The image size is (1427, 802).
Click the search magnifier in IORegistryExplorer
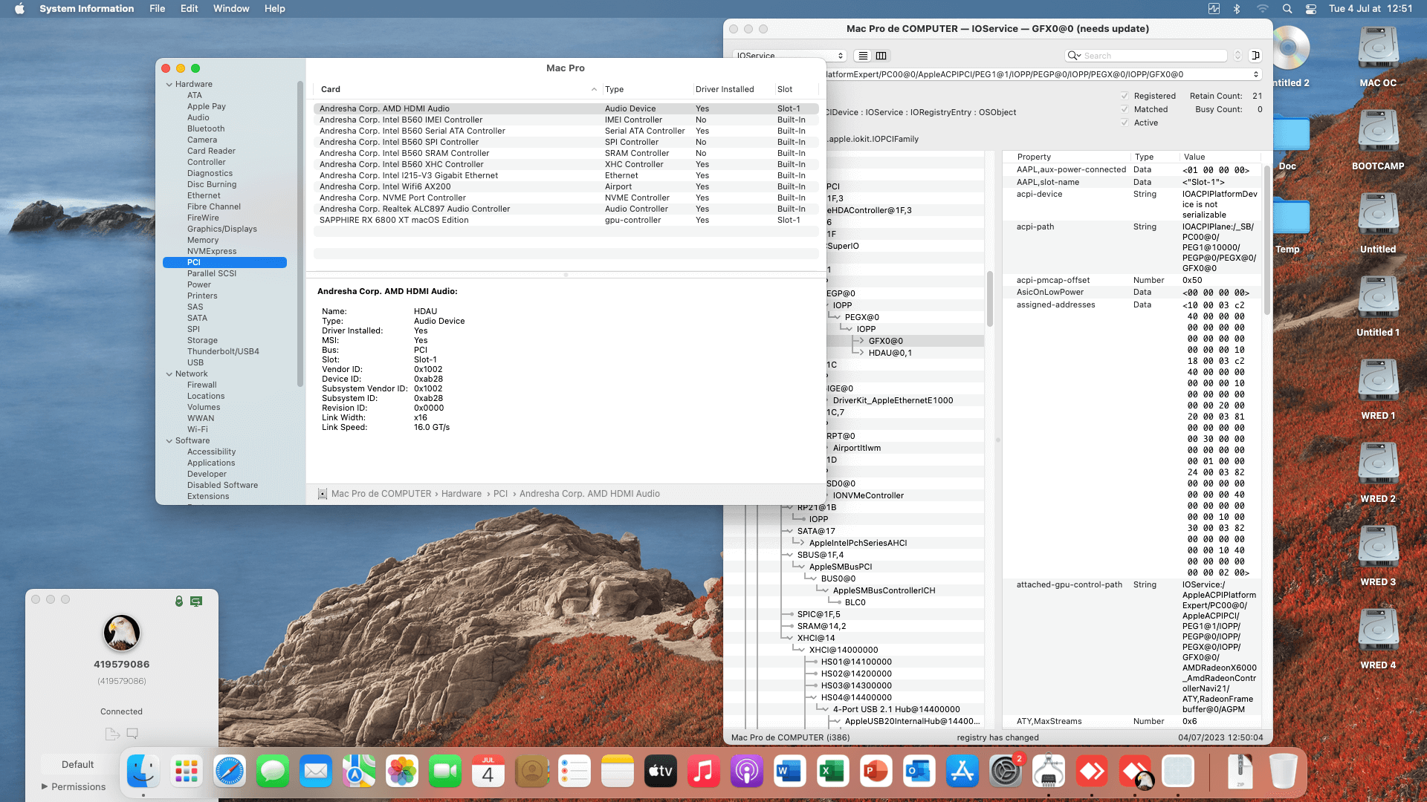pos(1074,56)
